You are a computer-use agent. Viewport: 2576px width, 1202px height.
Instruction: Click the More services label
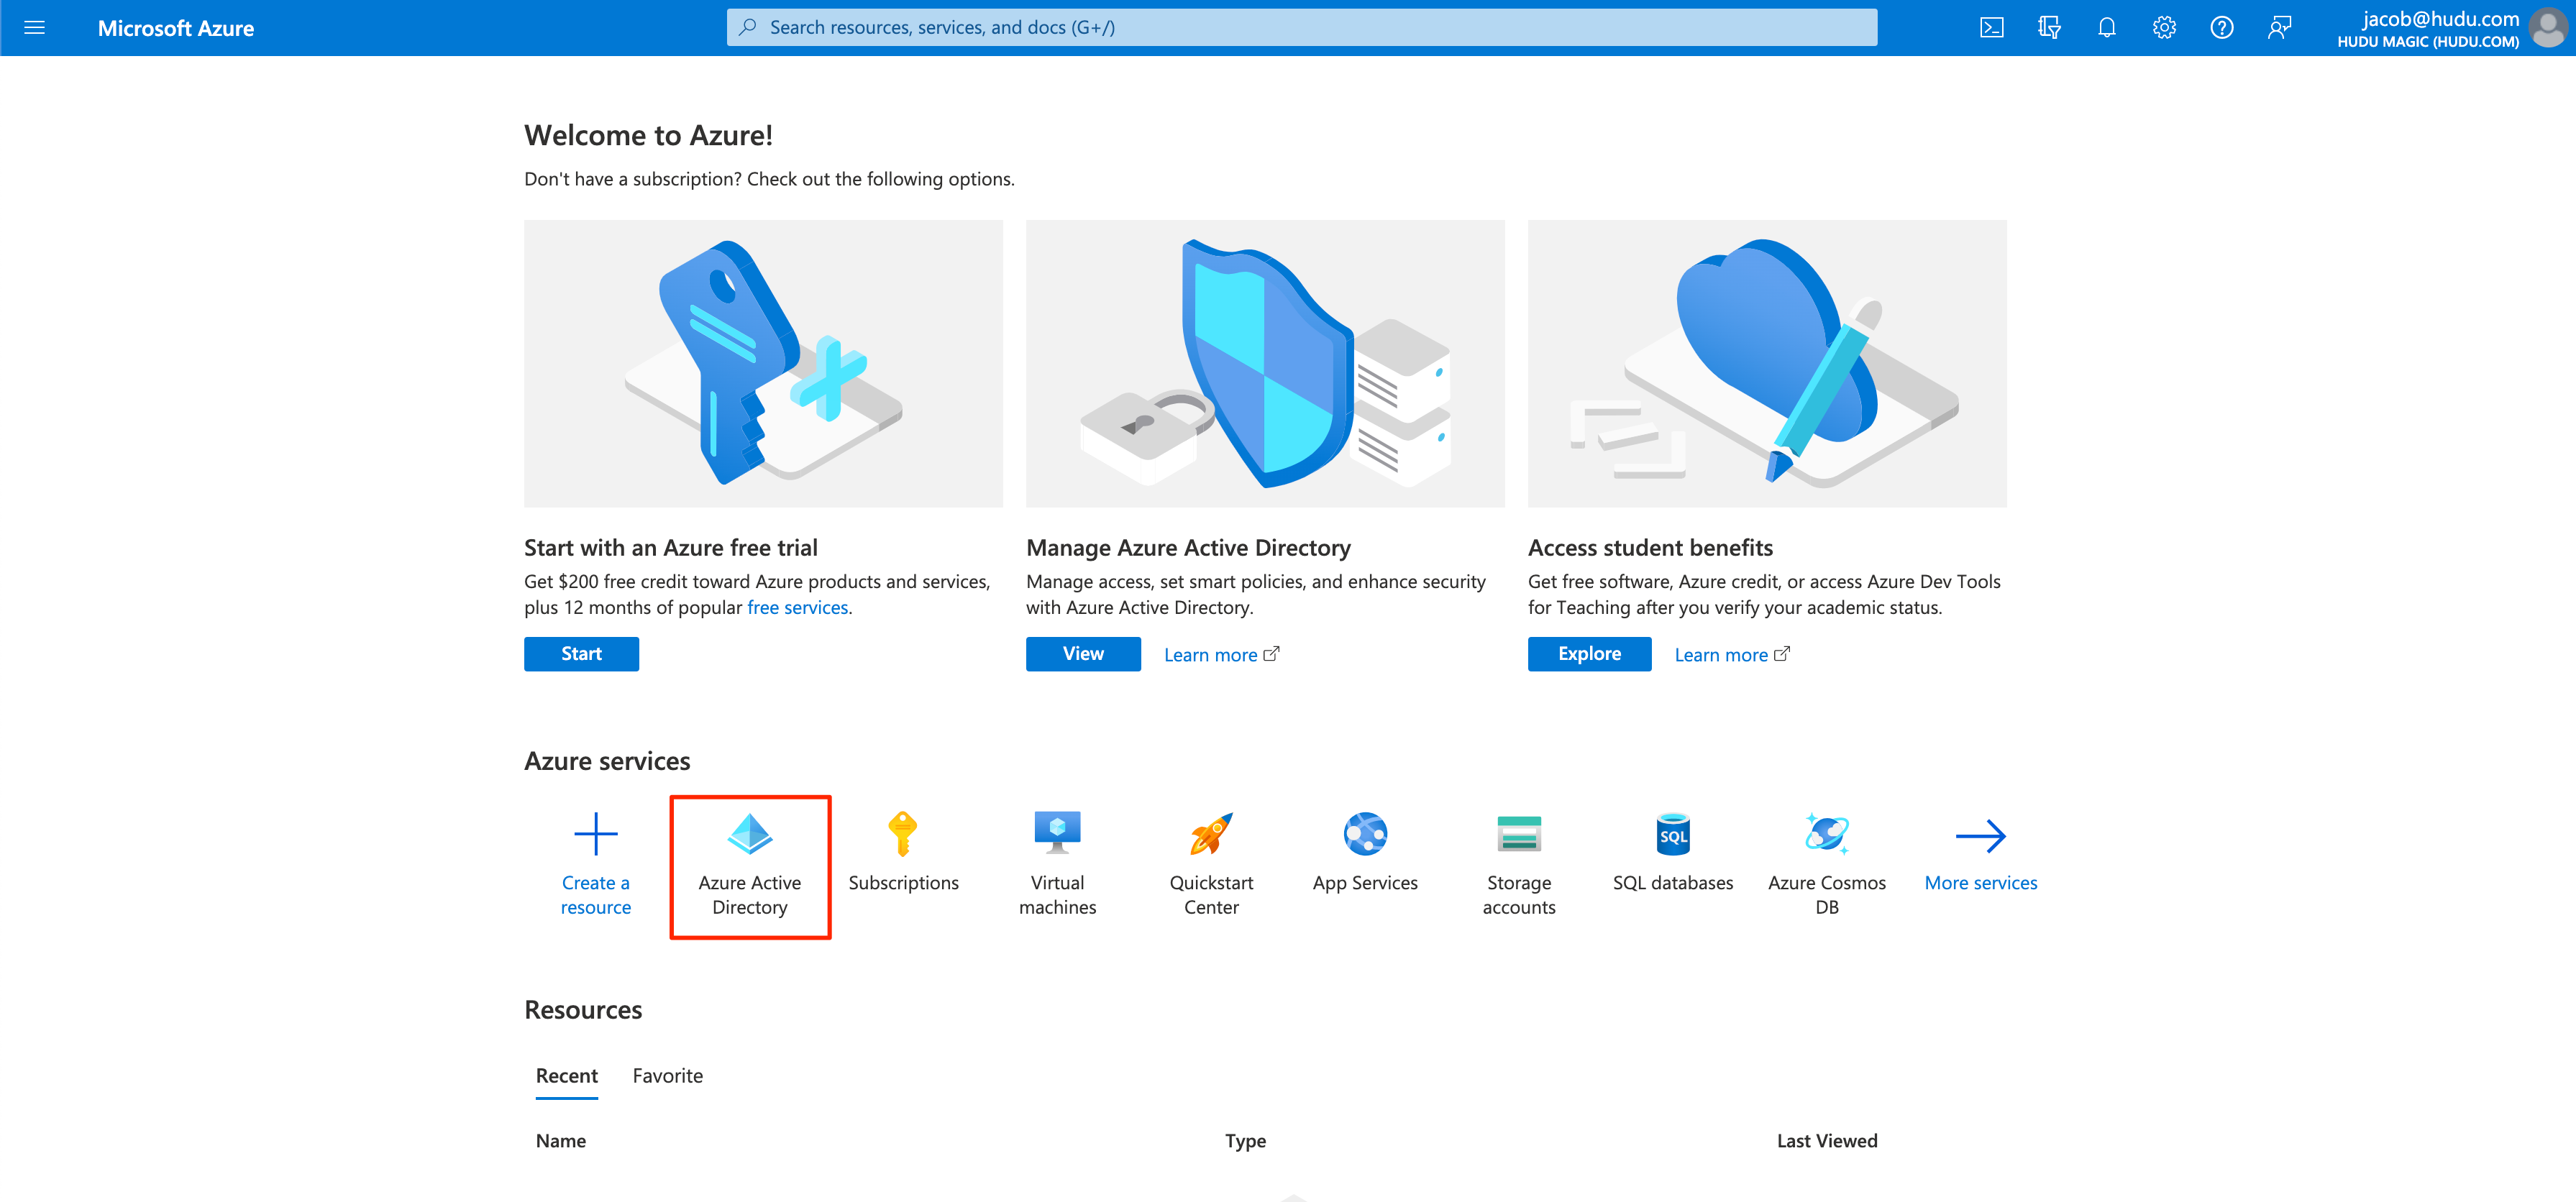tap(1980, 883)
